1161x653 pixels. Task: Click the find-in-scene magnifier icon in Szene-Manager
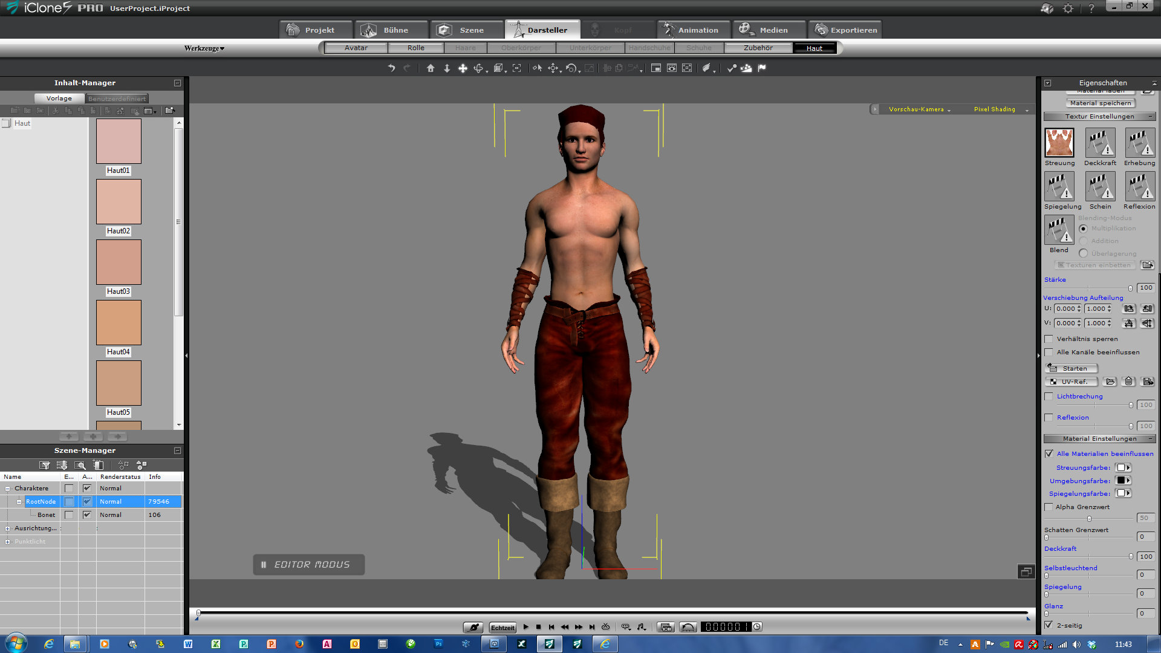80,465
